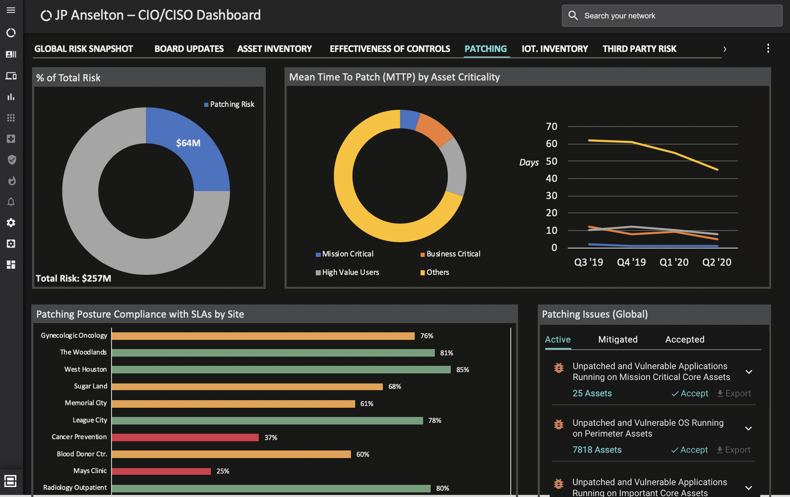Open the shield security icon in sidebar

(x=11, y=160)
